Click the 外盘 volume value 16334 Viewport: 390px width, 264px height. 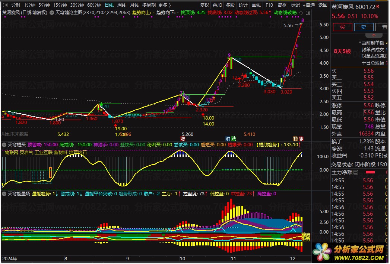(x=366, y=134)
